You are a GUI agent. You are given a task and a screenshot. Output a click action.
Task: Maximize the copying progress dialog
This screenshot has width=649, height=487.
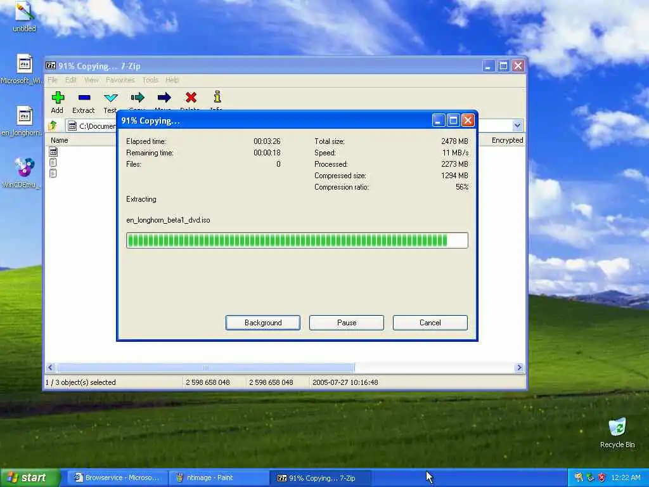pyautogui.click(x=453, y=120)
